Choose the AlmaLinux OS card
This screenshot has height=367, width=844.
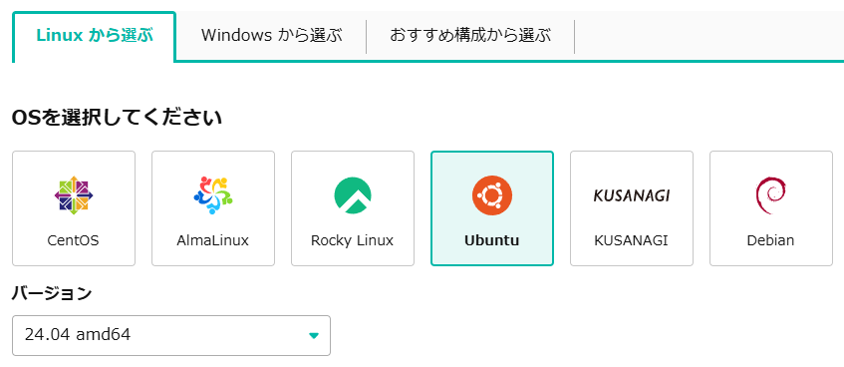point(213,208)
